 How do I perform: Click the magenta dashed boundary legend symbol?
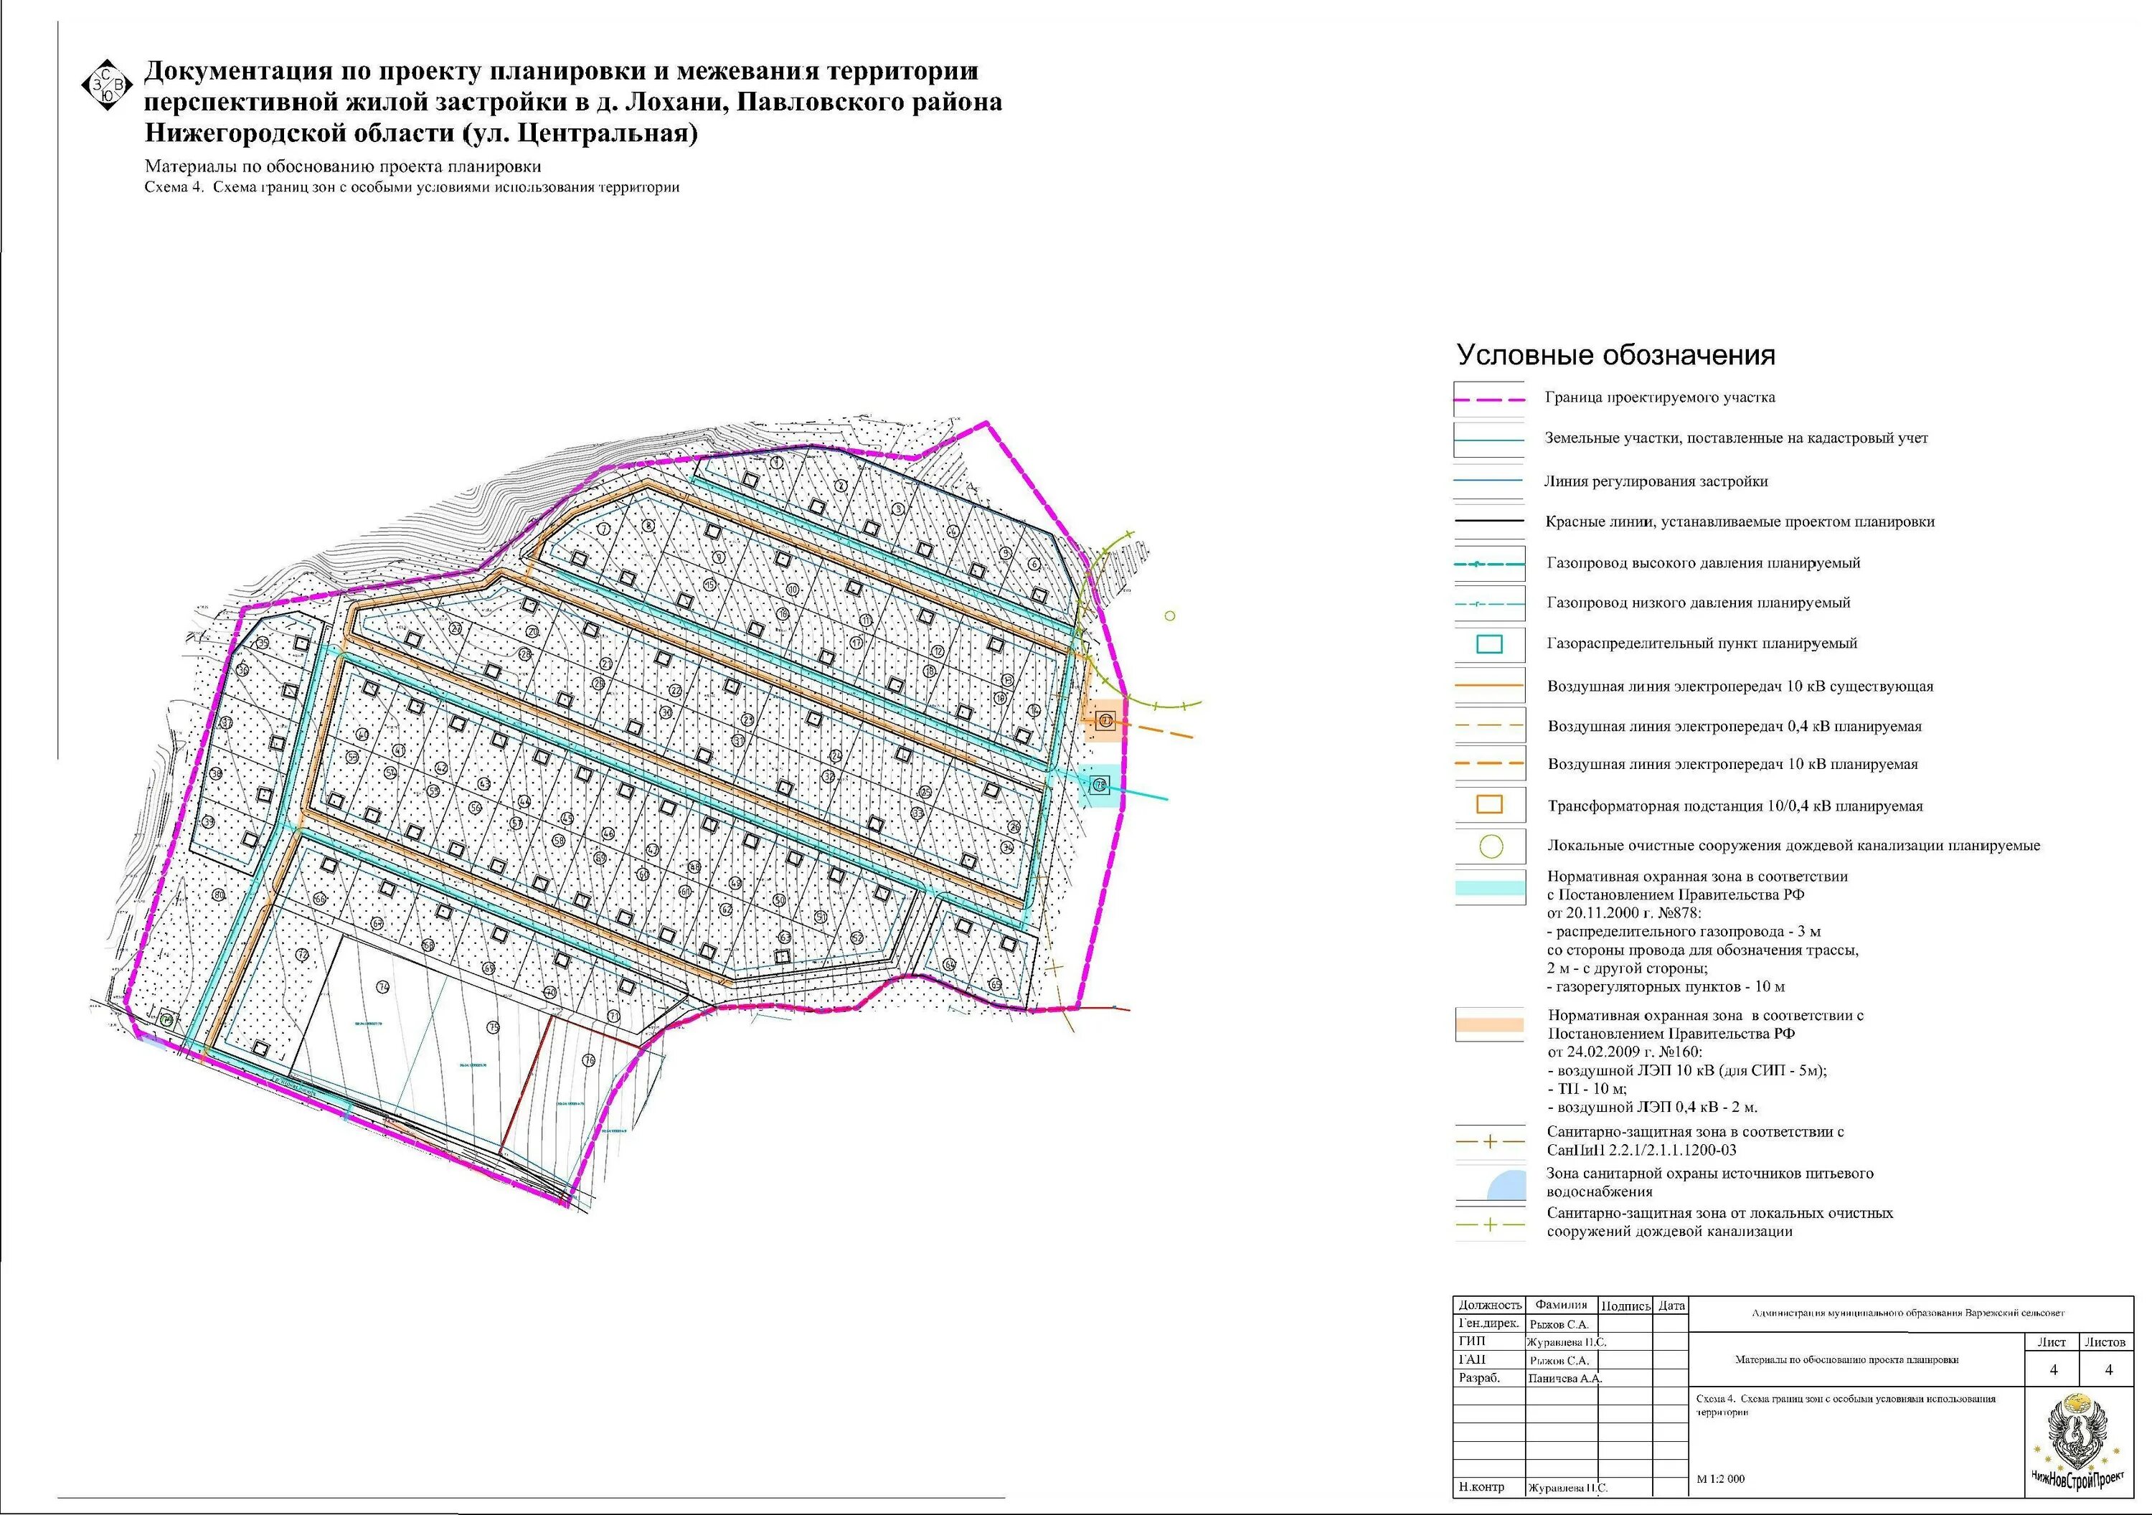click(x=1488, y=400)
